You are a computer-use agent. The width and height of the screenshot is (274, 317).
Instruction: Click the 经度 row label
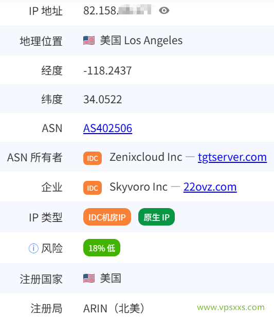point(52,71)
